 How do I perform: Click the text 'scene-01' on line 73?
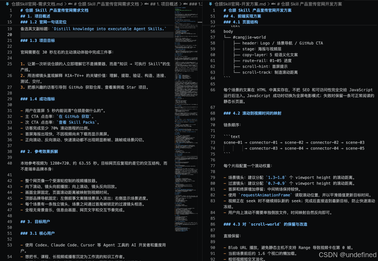(233, 143)
